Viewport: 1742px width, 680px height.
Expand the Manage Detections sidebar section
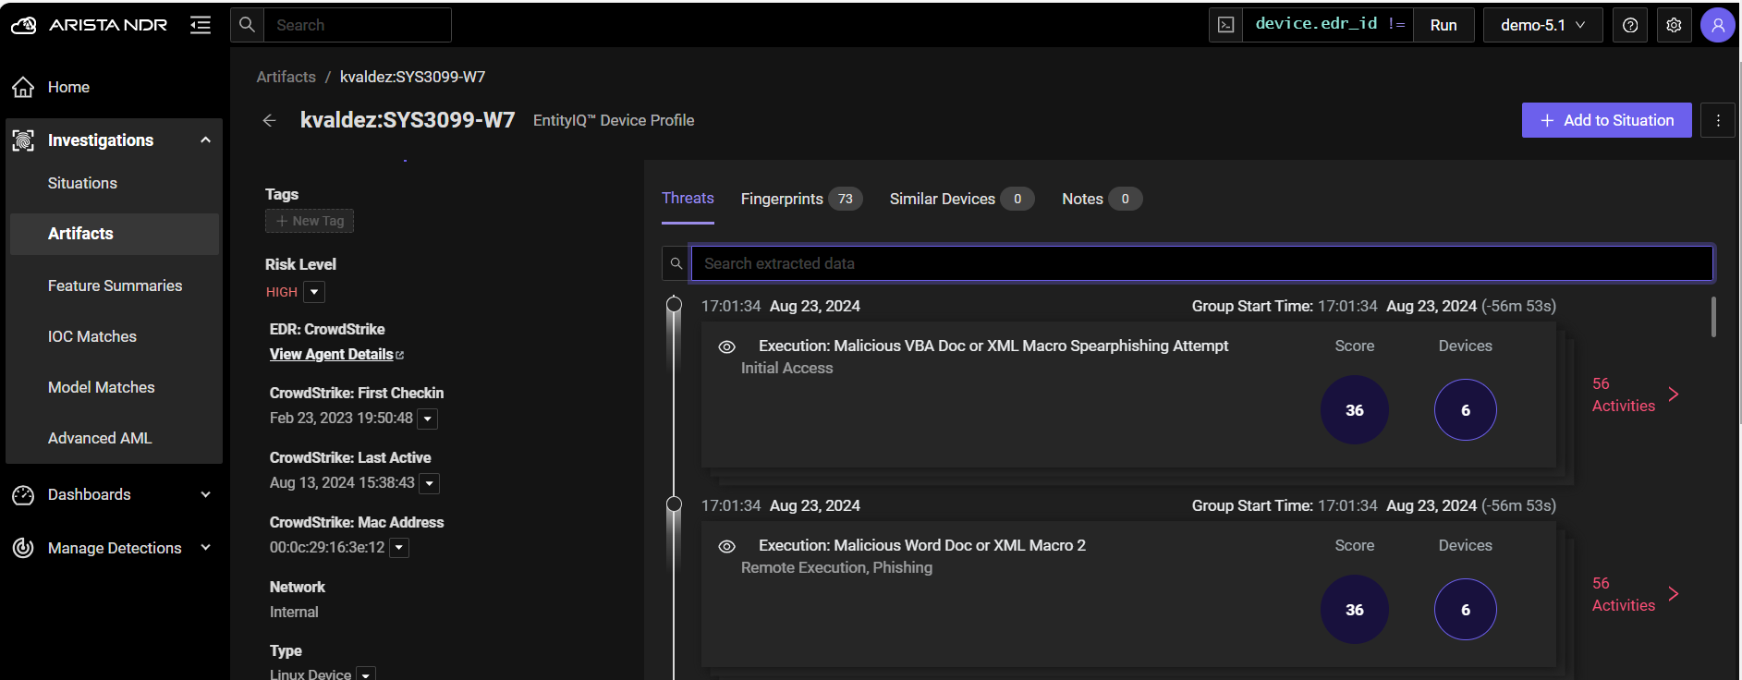(114, 548)
